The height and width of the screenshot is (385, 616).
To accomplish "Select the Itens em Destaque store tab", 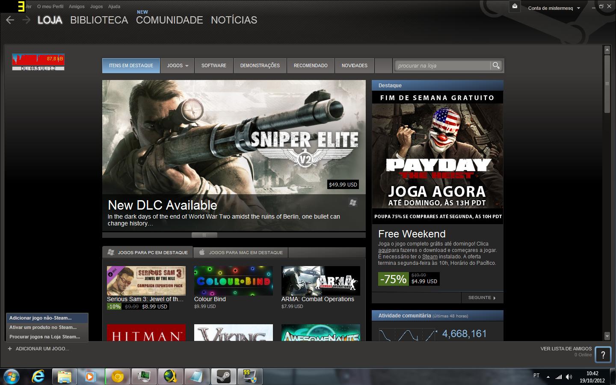I will click(x=131, y=65).
